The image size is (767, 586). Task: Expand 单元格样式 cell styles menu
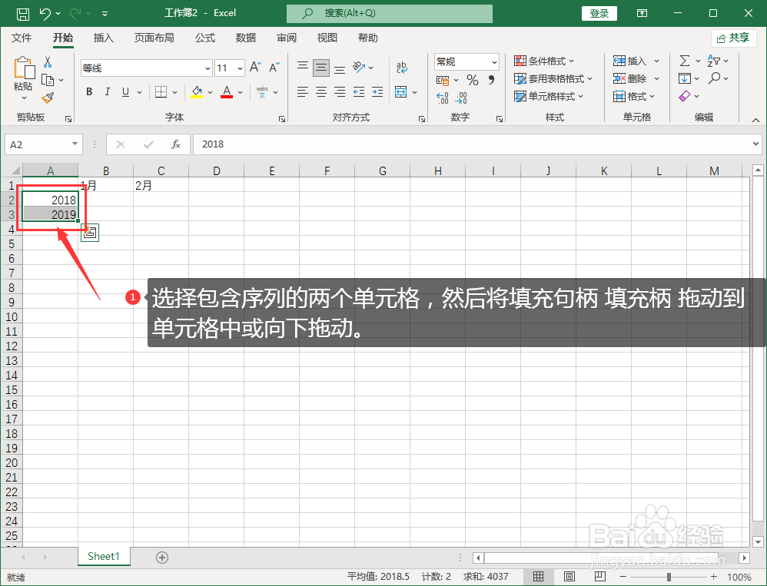pyautogui.click(x=548, y=96)
